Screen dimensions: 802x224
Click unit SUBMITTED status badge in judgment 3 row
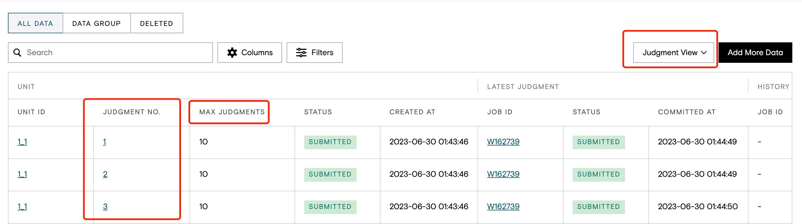[x=330, y=207]
